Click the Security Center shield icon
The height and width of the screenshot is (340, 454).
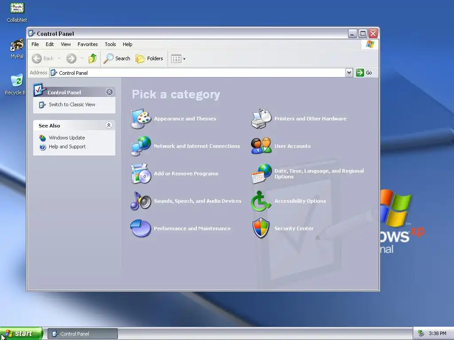[261, 228]
